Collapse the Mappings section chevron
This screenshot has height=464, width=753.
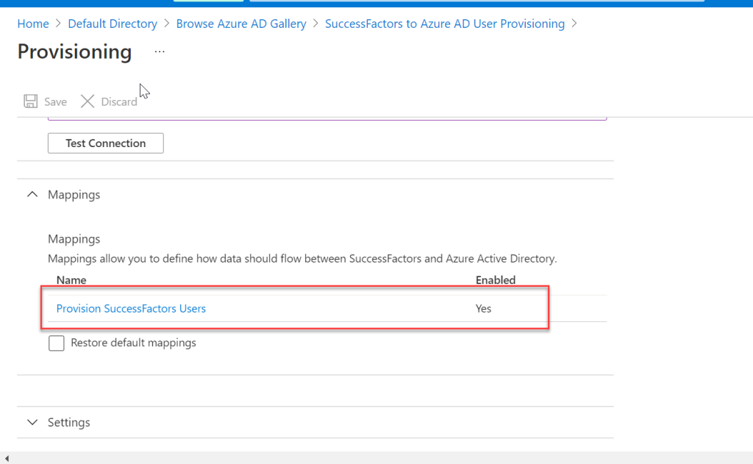tap(32, 195)
